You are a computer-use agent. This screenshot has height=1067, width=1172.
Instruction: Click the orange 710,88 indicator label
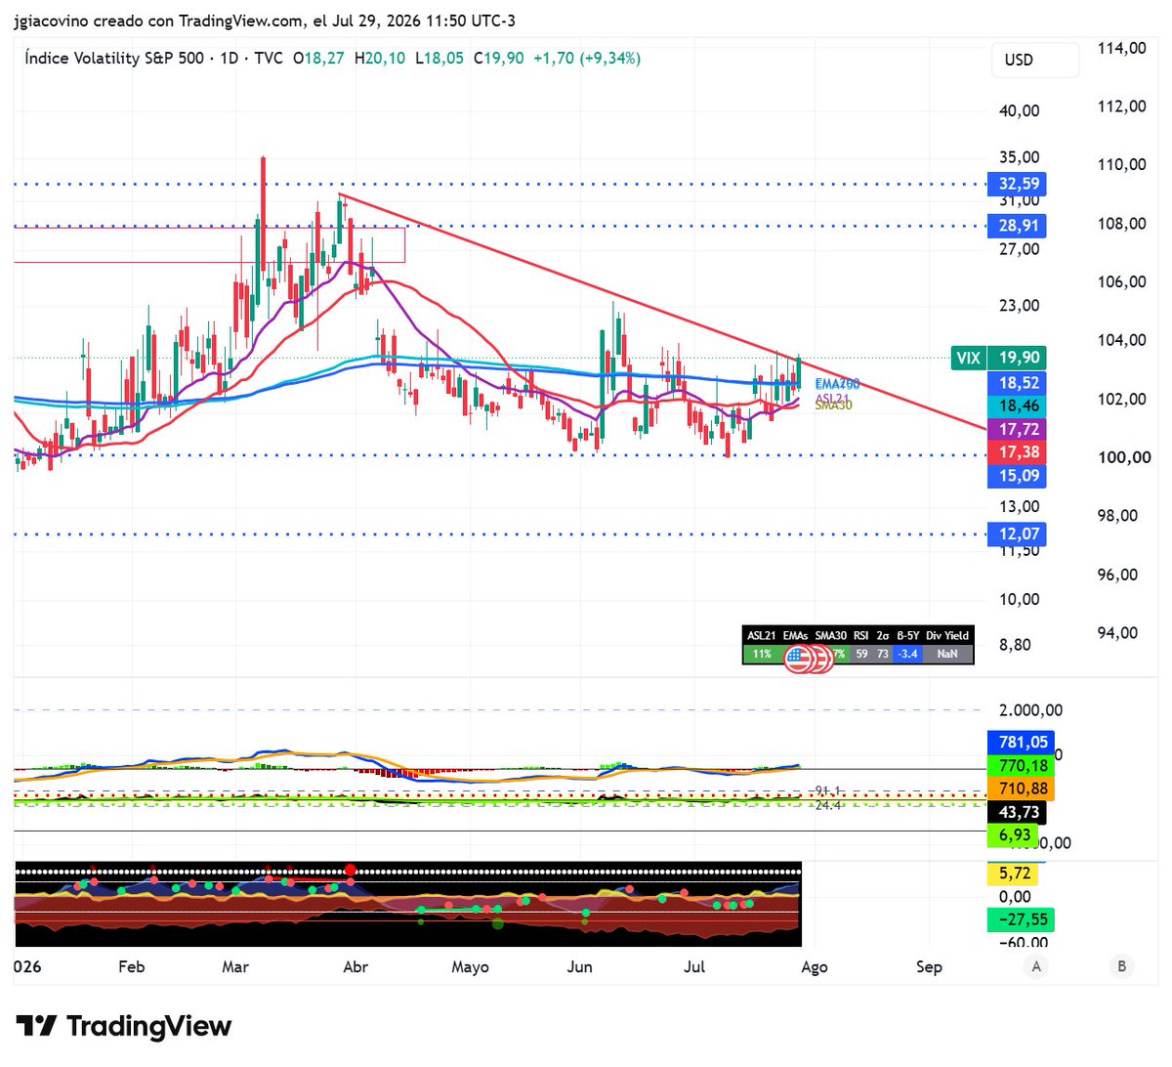tap(1019, 789)
